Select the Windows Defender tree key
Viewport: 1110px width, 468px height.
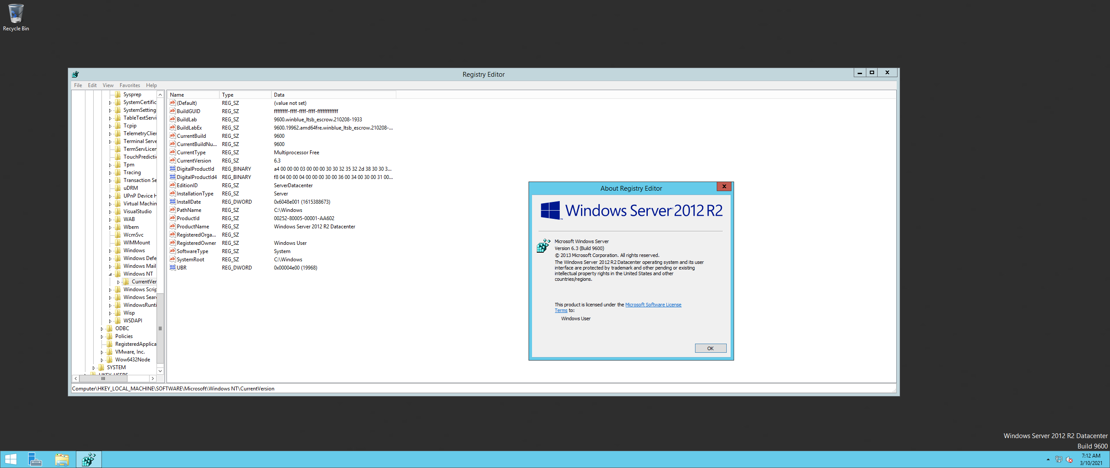(140, 258)
